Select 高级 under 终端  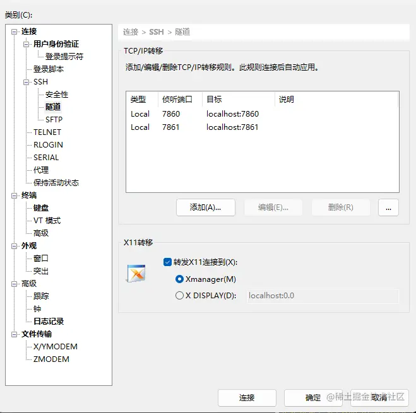(x=41, y=233)
